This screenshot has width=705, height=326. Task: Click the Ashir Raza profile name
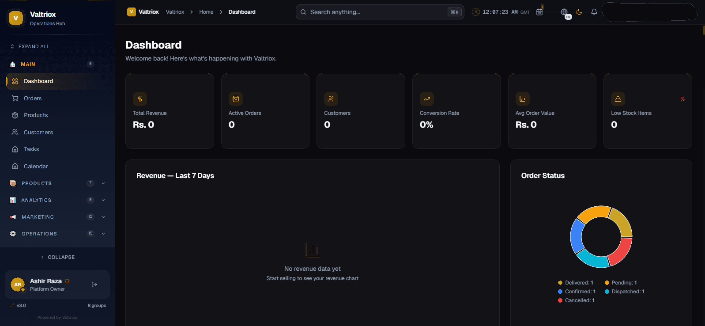46,281
